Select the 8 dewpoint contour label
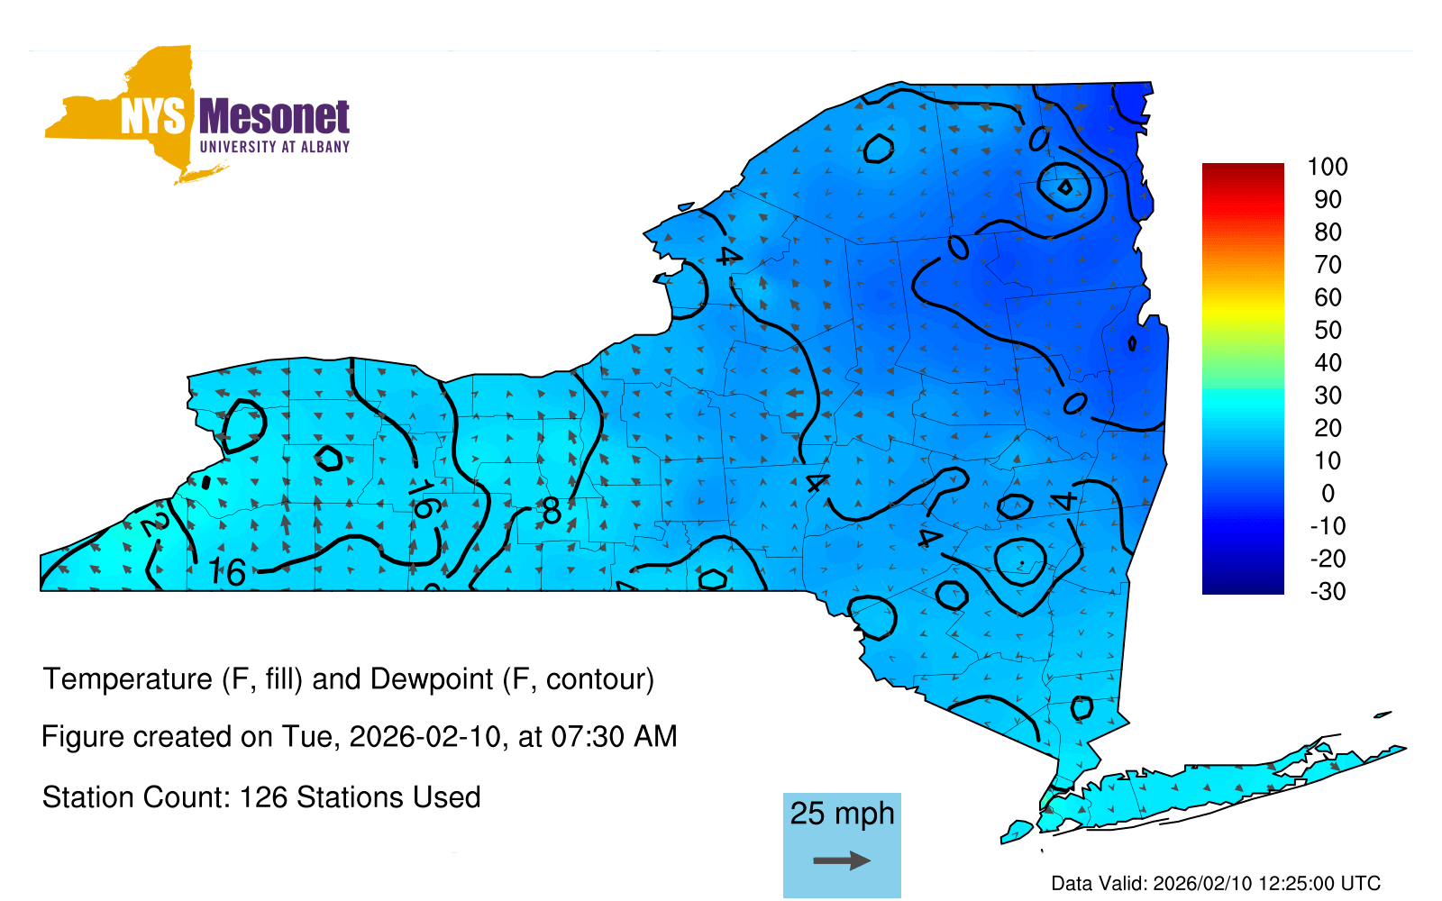Image resolution: width=1442 pixels, height=901 pixels. [x=552, y=512]
